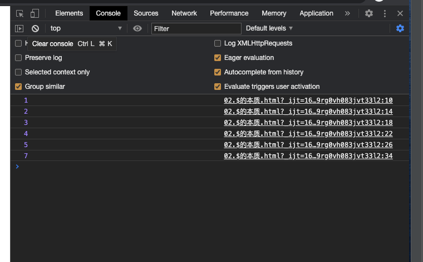Switch to the Network tab
Viewport: 423px width, 262px height.
(184, 13)
